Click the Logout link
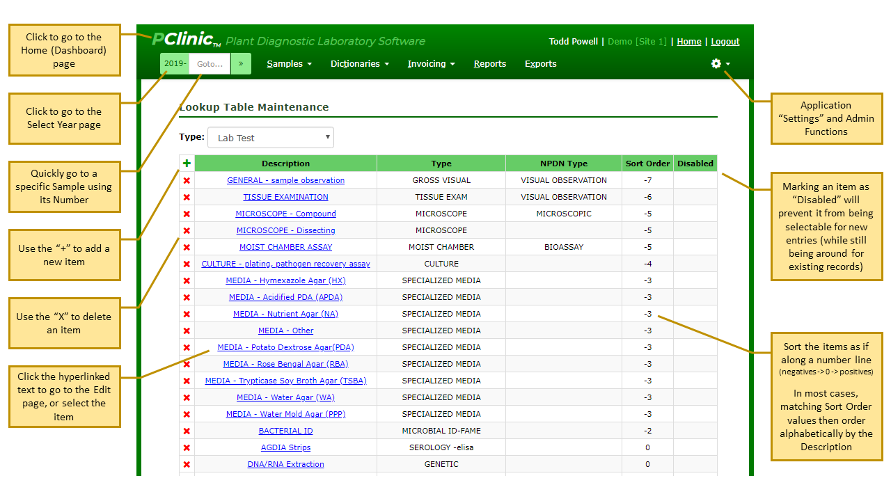891x501 pixels. [x=725, y=42]
